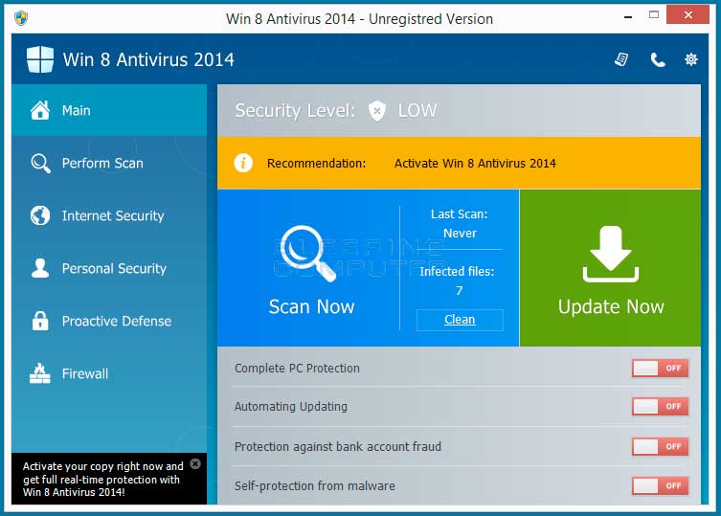The height and width of the screenshot is (516, 721).
Task: Click the Windows logo in app header
Action: coord(40,59)
